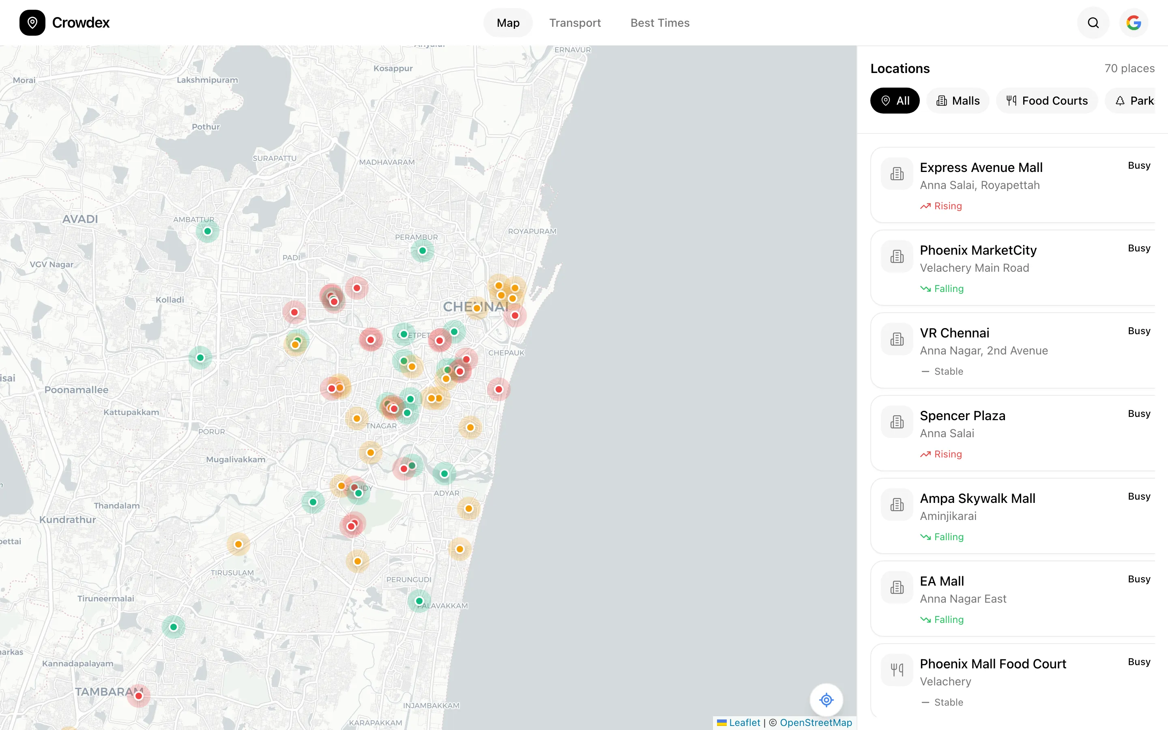Click the building icon on EA Mall card
1168x730 pixels.
897,588
